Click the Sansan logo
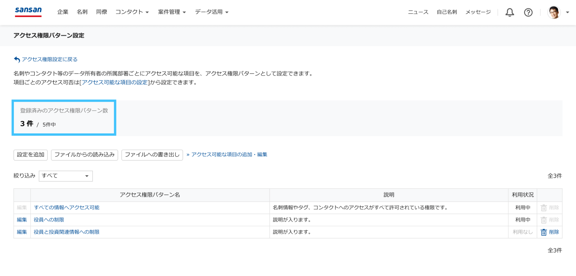The height and width of the screenshot is (276, 576). click(28, 12)
